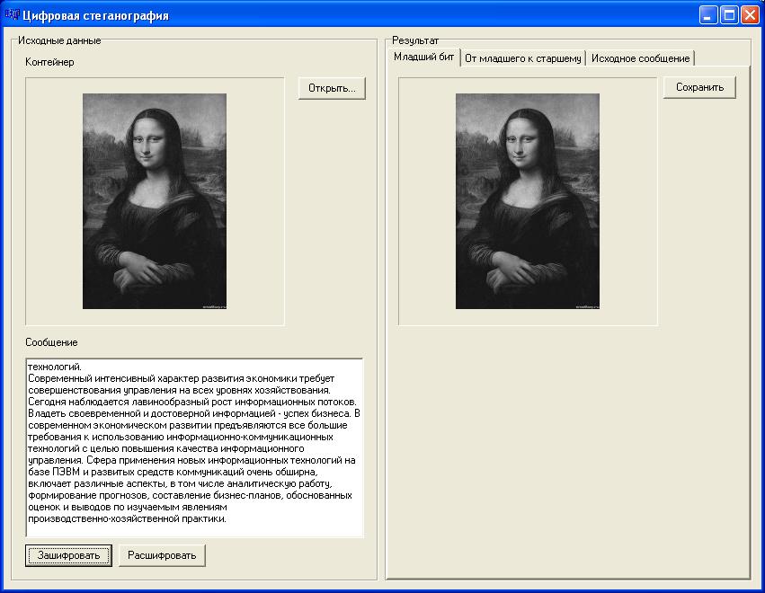Click inside the Сообщение text area

(195, 447)
